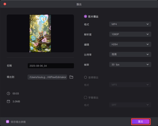The width and height of the screenshot is (158, 126).
Task: Click the file size disk icon
Action: point(8,101)
